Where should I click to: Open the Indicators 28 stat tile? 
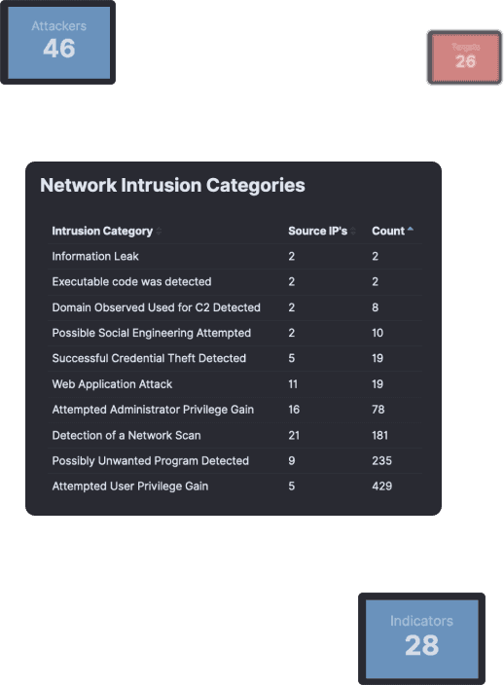point(421,638)
